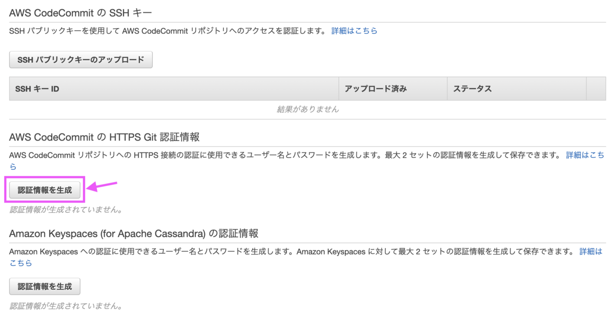Click Amazon Keyspaces (for Apache Cassandra) heading

(134, 233)
